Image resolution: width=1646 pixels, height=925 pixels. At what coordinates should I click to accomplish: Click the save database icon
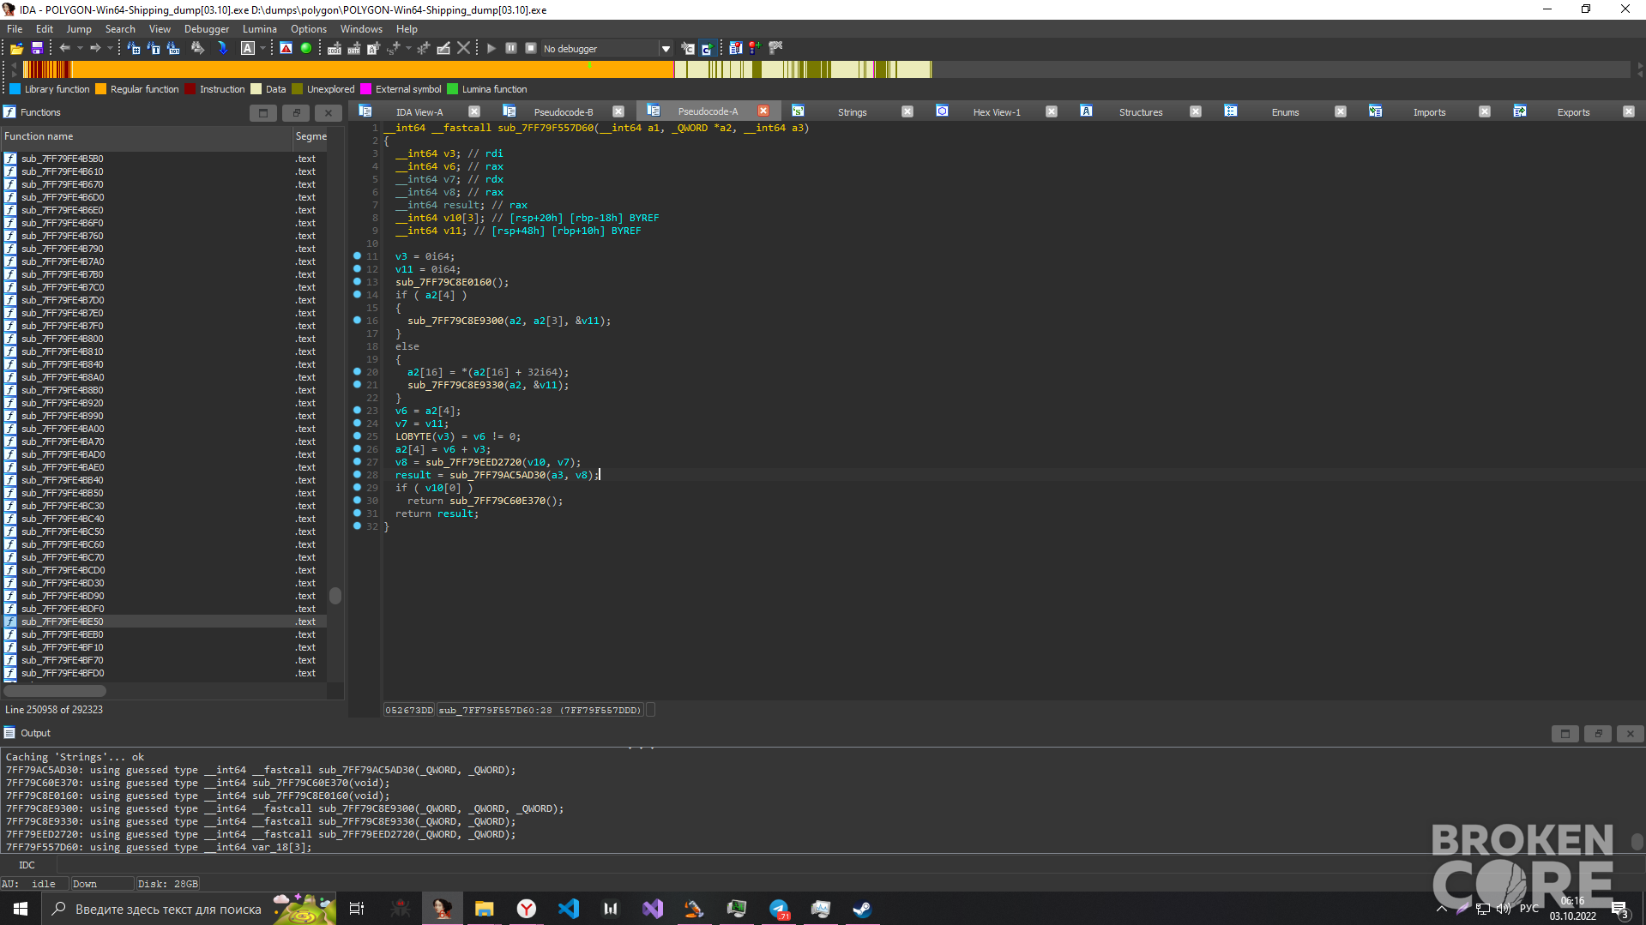37,49
